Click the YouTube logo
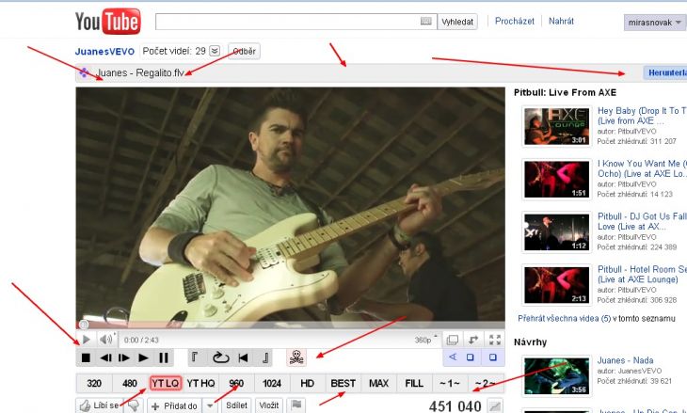 pos(108,21)
